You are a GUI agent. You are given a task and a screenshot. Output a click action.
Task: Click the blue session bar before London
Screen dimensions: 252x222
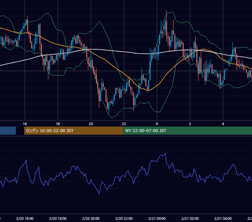pyautogui.click(x=8, y=131)
